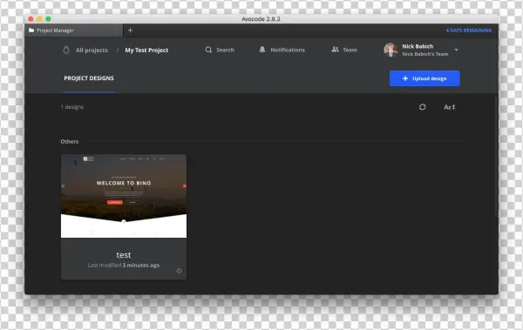This screenshot has height=330, width=523.
Task: Click the Avocode drop logo icon
Action: coord(66,50)
